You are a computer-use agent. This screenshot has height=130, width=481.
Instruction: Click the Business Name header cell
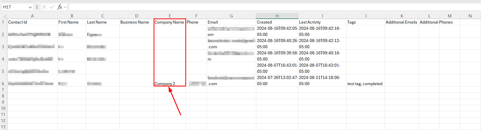click(x=136, y=22)
